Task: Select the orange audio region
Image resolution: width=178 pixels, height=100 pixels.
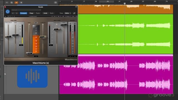Action: point(125,9)
